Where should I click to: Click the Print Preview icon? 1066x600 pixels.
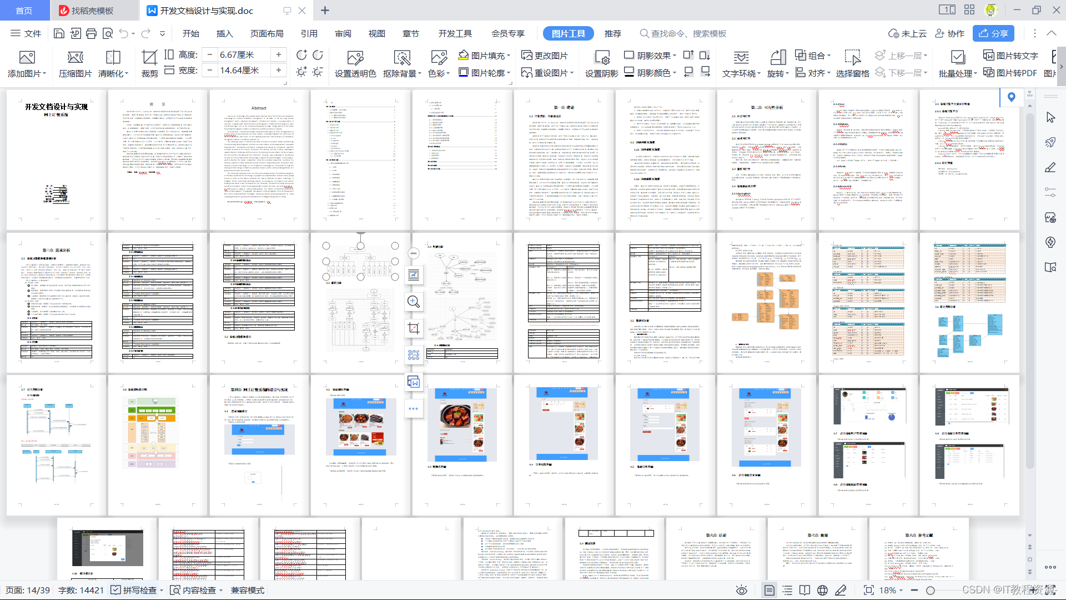pyautogui.click(x=108, y=33)
